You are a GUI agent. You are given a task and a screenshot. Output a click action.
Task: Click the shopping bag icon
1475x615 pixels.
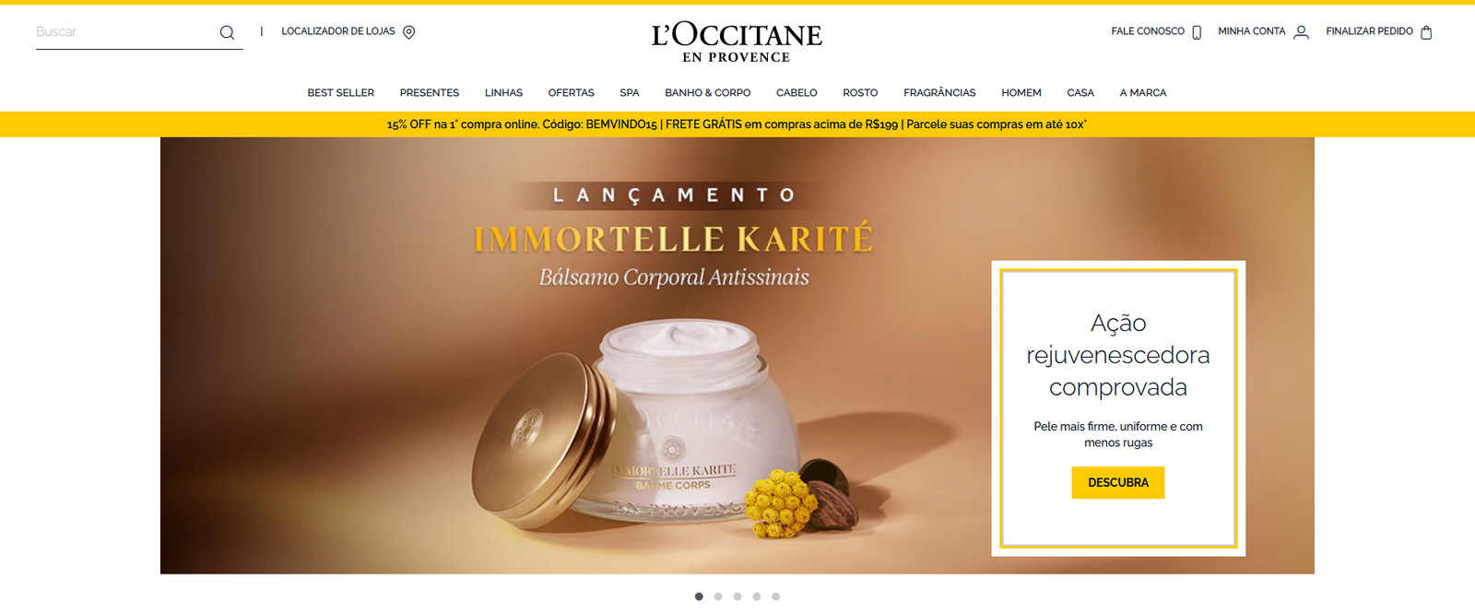[x=1426, y=32]
